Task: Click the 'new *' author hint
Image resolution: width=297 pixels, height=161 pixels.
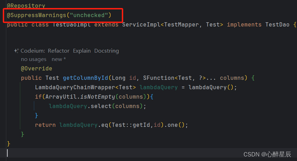Action: click(59, 59)
